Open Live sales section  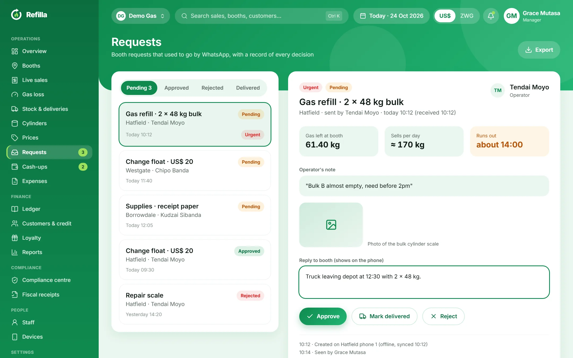tap(49, 80)
